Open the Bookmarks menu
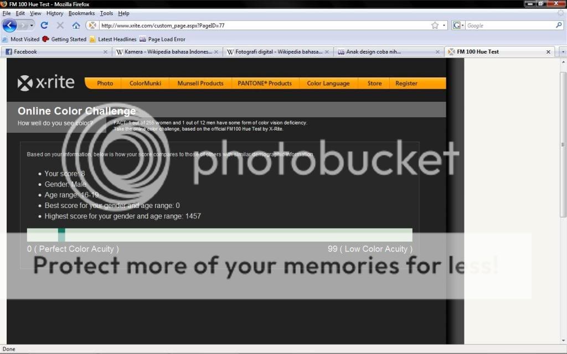 (x=82, y=13)
